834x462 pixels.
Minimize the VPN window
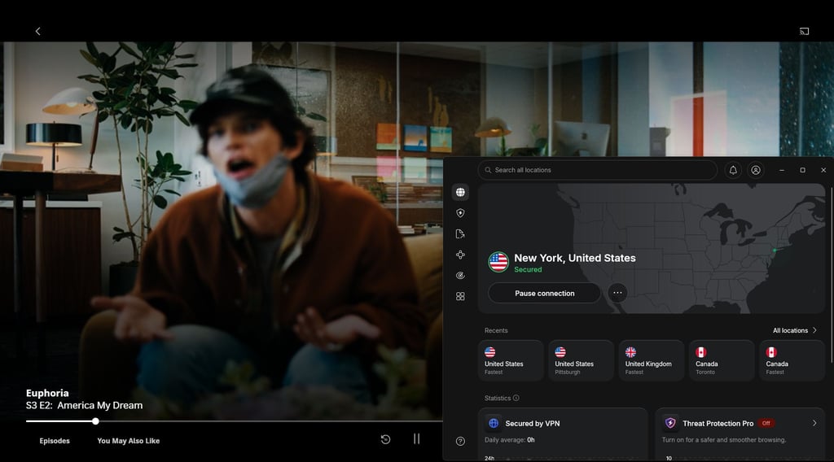click(781, 170)
